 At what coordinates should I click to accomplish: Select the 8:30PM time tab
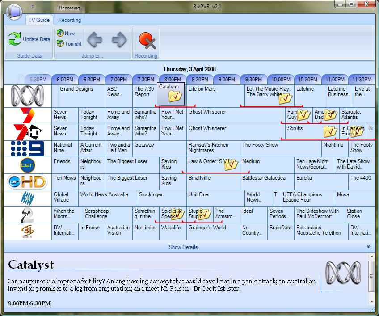(x=200, y=79)
